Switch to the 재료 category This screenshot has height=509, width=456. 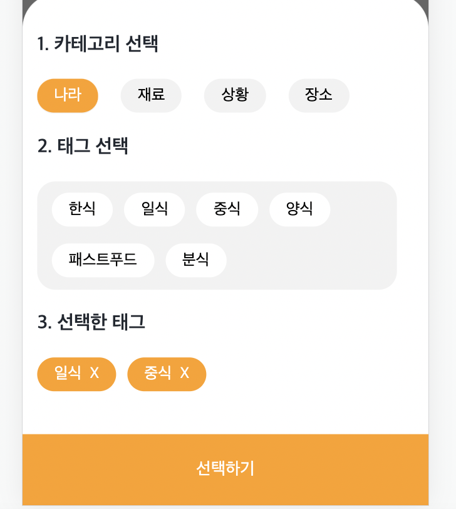[x=151, y=95]
